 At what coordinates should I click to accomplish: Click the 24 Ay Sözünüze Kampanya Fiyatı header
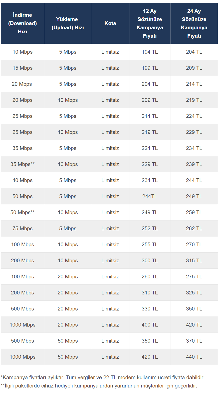tap(194, 23)
